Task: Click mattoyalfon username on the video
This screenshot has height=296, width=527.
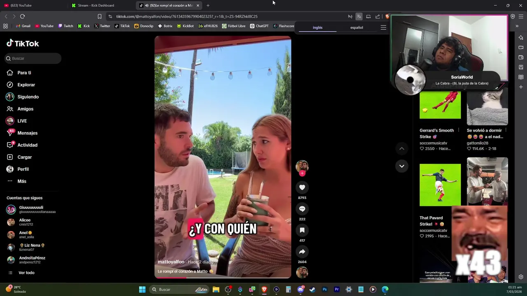Action: 171,262
